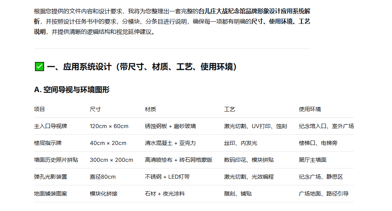Image resolution: width=392 pixels, height=211 pixels.
Task: Select cell '激光切割、光效编程'
Action: click(249, 177)
